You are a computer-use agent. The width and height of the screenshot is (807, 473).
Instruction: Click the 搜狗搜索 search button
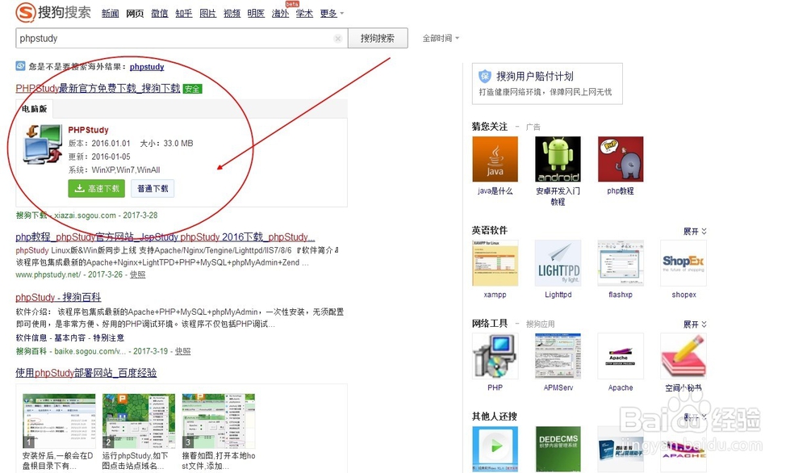click(378, 38)
